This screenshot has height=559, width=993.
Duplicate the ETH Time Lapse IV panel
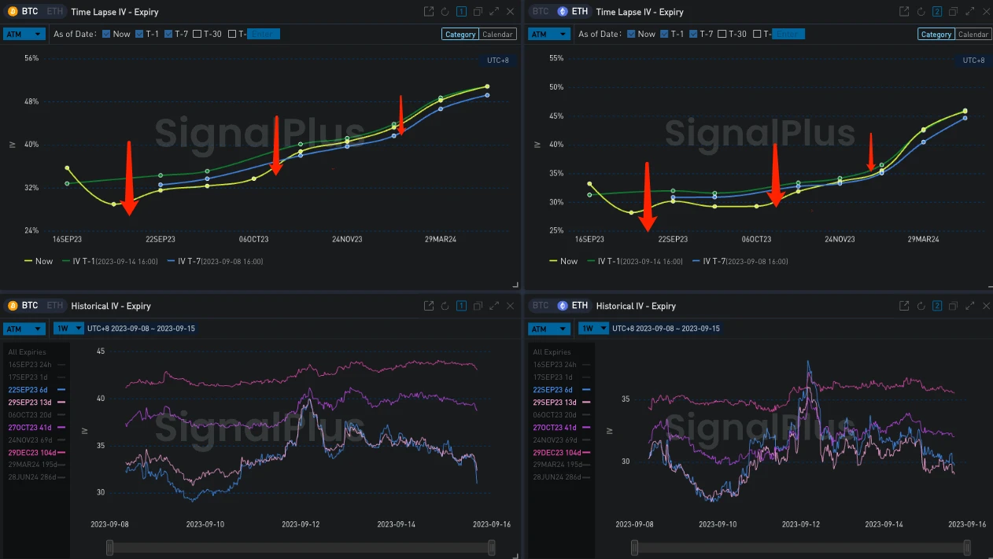coord(953,12)
